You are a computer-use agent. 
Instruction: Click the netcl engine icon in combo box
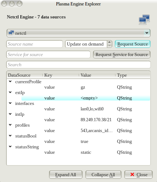[x=11, y=33]
